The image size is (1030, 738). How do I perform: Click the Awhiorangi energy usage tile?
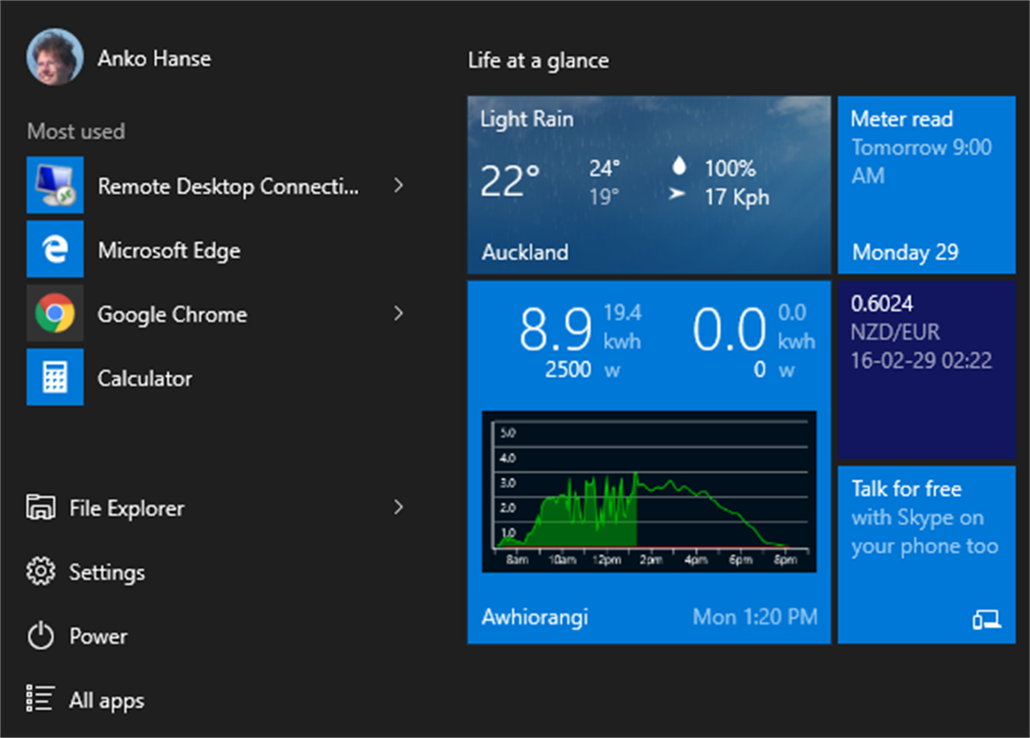(649, 459)
